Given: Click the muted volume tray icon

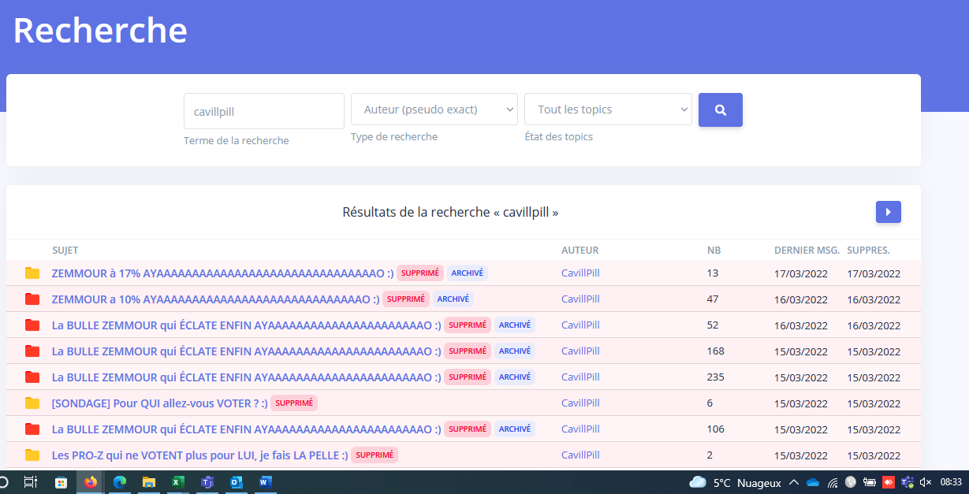Looking at the screenshot, I should click(x=926, y=482).
